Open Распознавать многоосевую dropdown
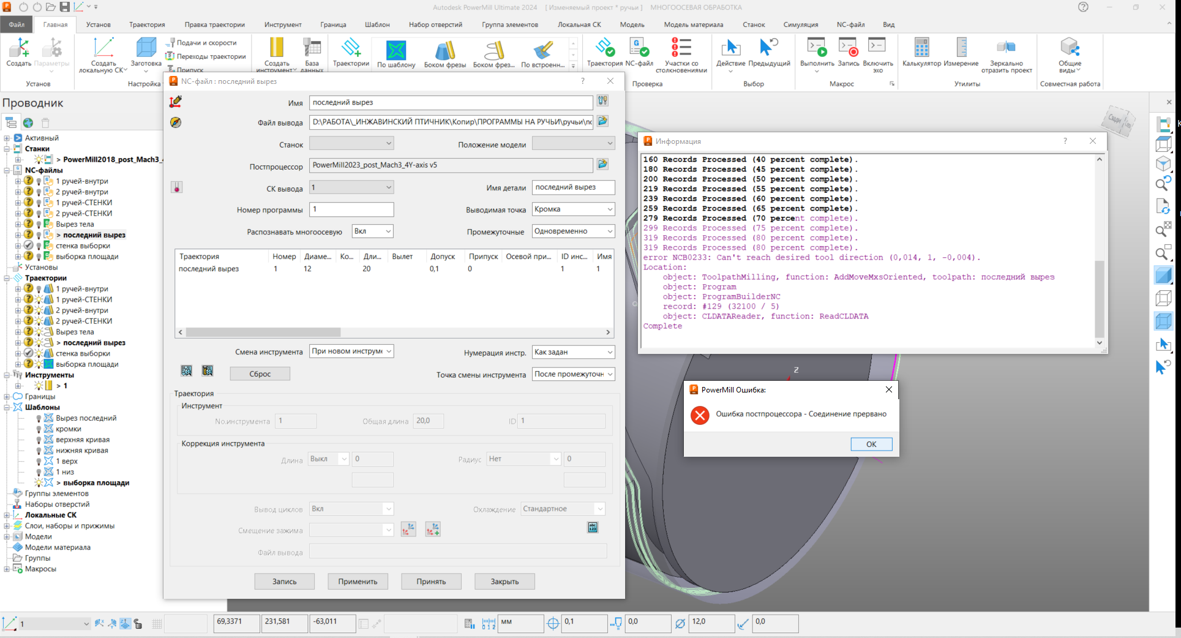 tap(372, 231)
